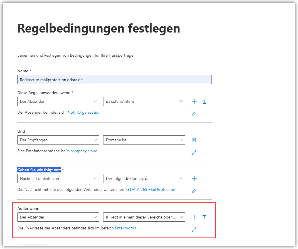Click the 'Regelbedingungen festlegen' heading
This screenshot has height=249, width=298.
[x=99, y=28]
